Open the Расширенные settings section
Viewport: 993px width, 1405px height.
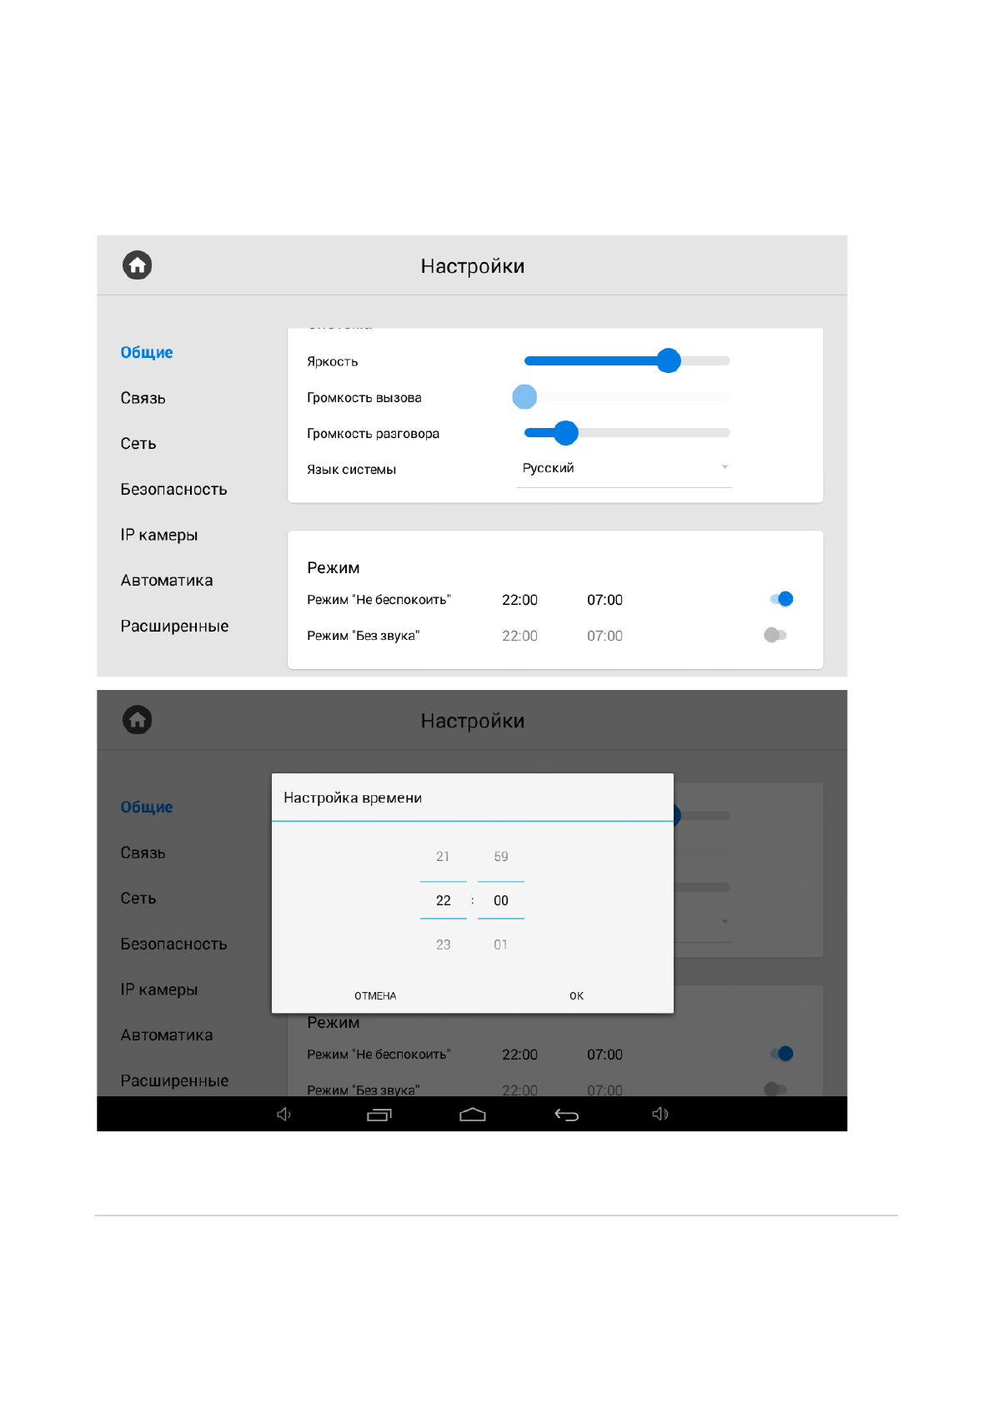pos(174,626)
